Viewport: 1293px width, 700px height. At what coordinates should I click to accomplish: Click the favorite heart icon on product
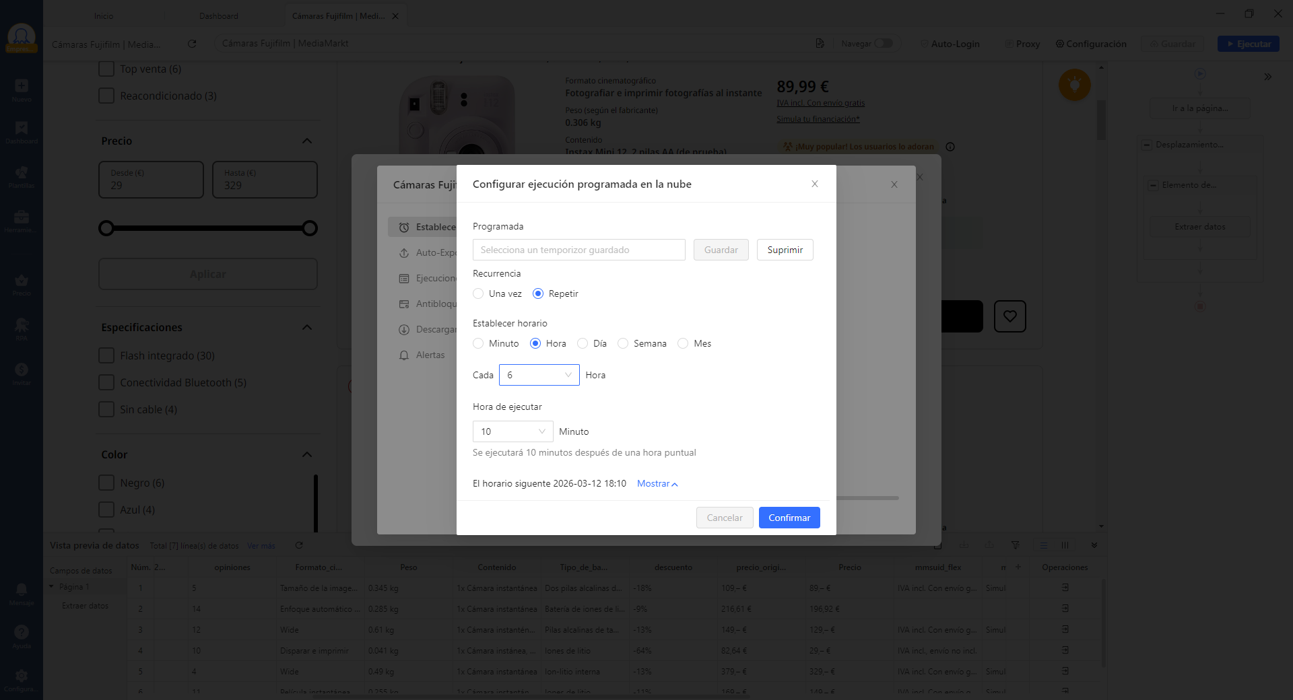coord(1009,316)
